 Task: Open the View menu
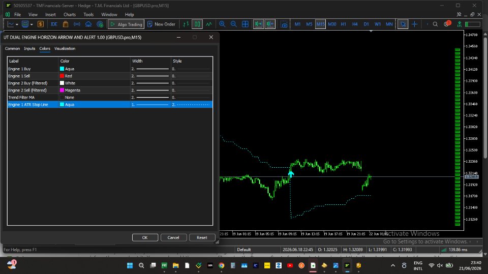pyautogui.click(x=33, y=14)
